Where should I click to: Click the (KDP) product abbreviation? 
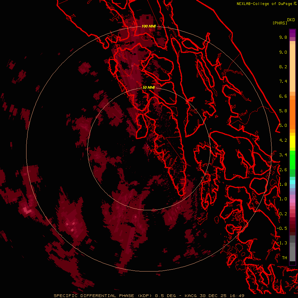point(145,296)
